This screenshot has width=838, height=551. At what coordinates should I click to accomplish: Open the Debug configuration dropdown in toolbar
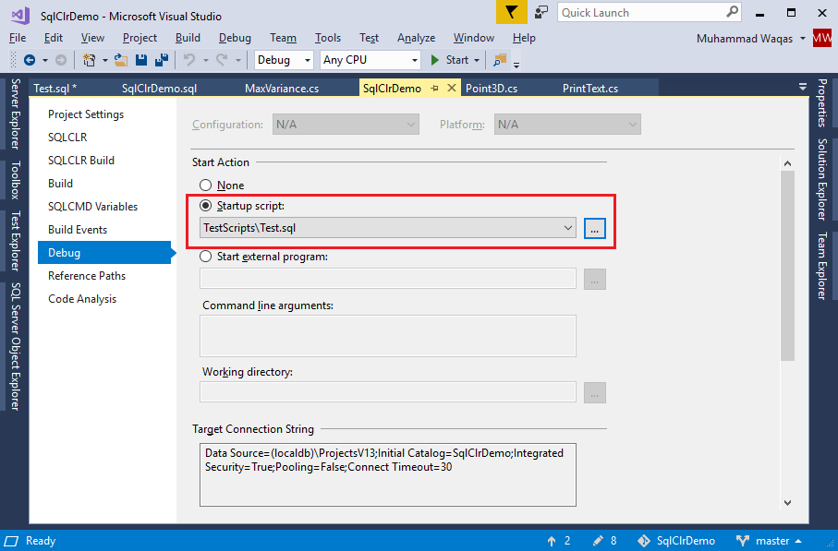tap(284, 60)
